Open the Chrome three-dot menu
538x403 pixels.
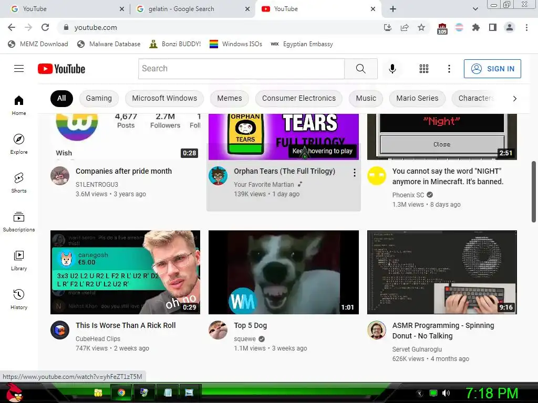[526, 27]
